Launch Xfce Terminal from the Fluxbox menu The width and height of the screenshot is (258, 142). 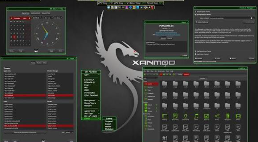click(x=91, y=95)
